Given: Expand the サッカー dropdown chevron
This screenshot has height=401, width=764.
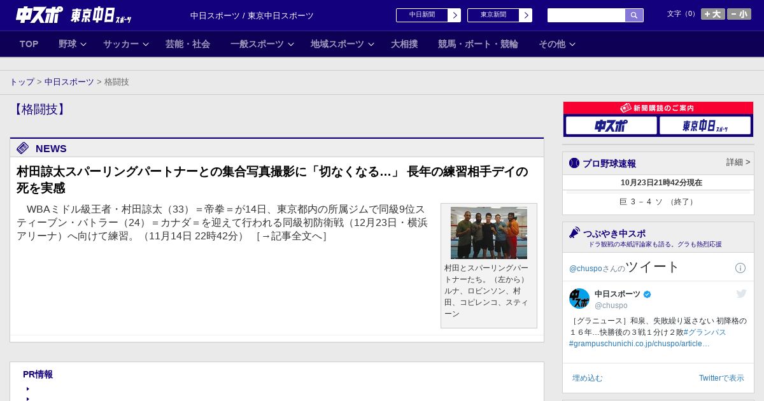Looking at the screenshot, I should point(146,45).
